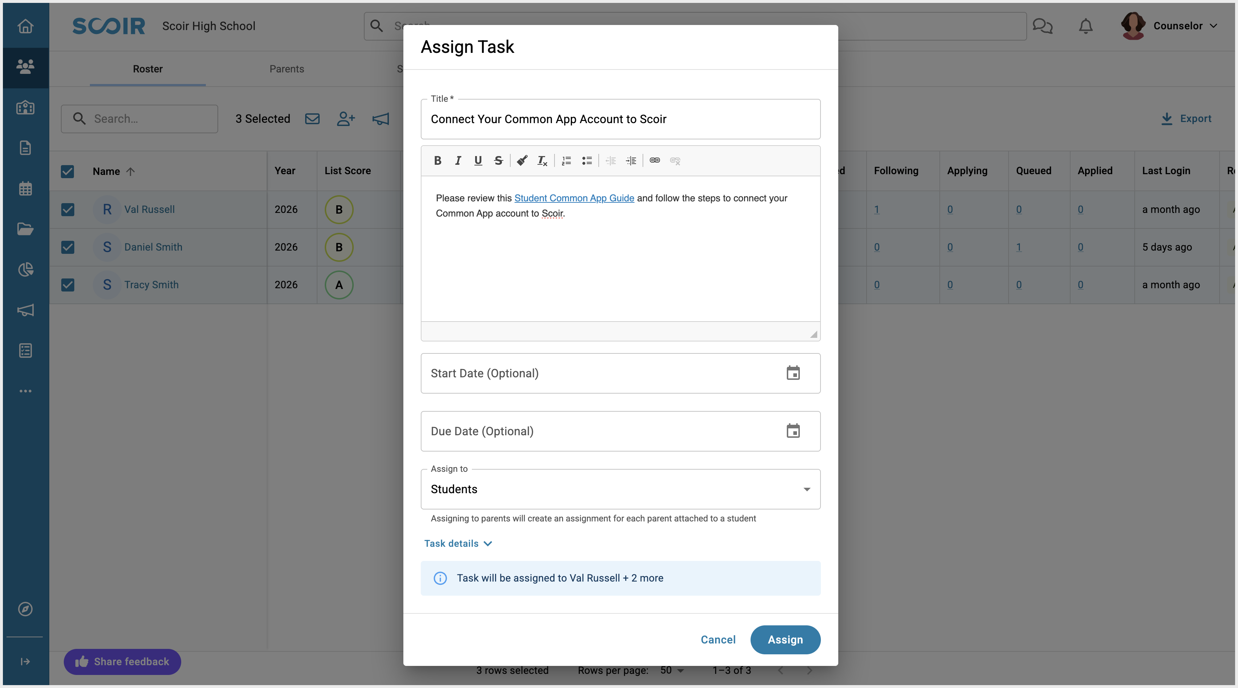Open the compass Discover icon in sidebar
Viewport: 1238px width, 688px height.
25,609
